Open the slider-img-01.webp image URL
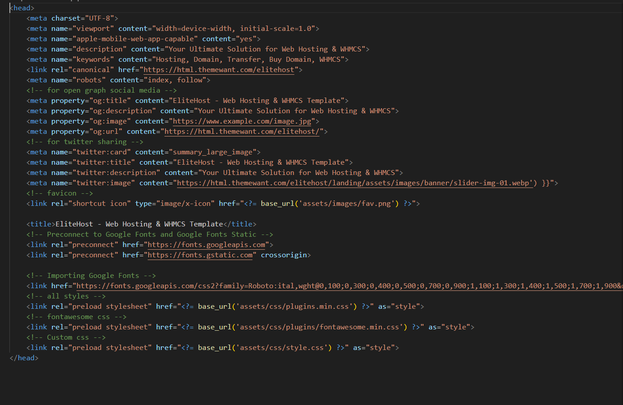Screen dimensions: 623x405 354,183
